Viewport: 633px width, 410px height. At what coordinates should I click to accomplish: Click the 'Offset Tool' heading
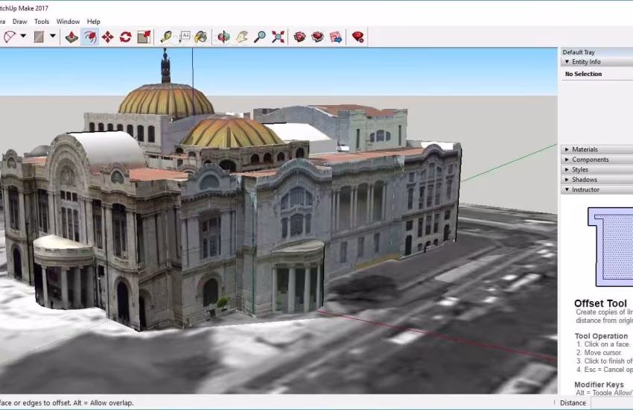[x=600, y=303]
